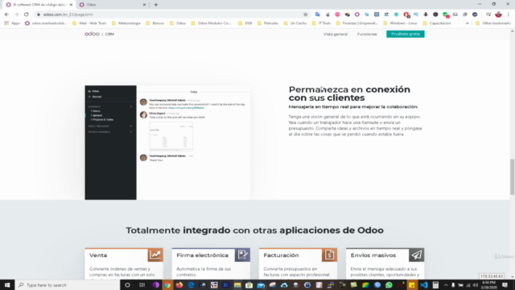Open the Google Translate extension icon

317,14
